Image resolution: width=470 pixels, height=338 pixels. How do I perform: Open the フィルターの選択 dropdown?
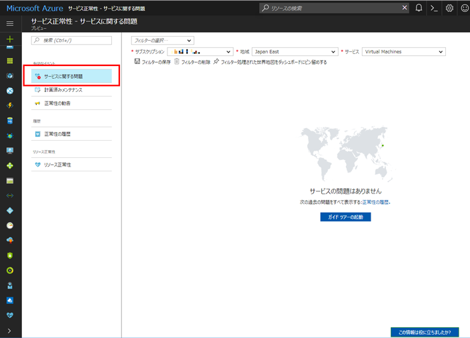[x=163, y=41]
